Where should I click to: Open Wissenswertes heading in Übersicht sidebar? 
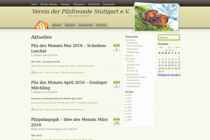132,74
